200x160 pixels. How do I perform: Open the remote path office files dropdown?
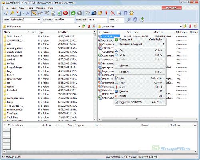point(181,26)
